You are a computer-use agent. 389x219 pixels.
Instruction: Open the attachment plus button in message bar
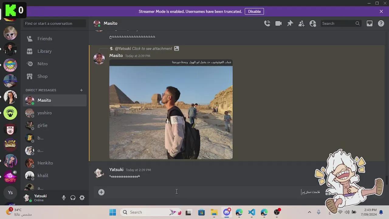coord(101,192)
